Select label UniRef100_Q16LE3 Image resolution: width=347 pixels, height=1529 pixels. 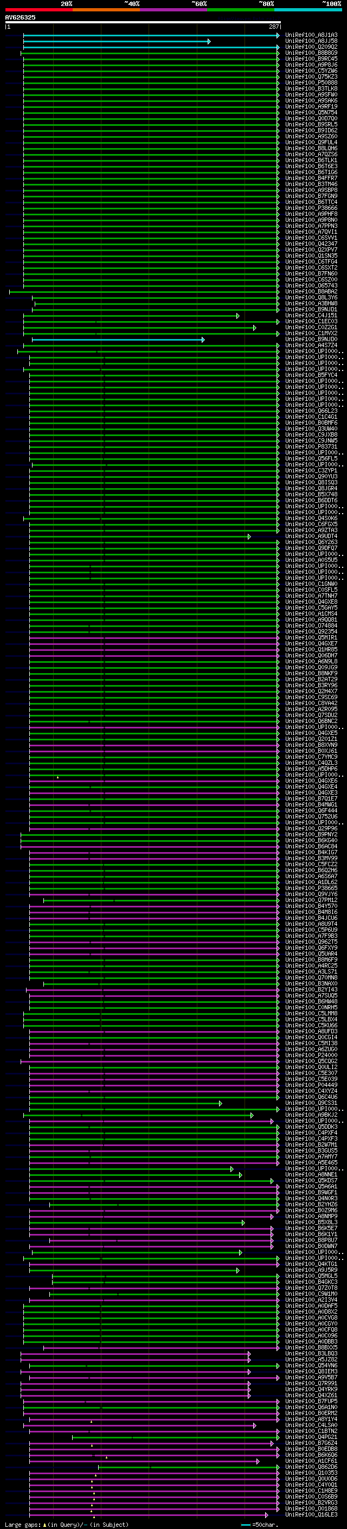point(311,1515)
